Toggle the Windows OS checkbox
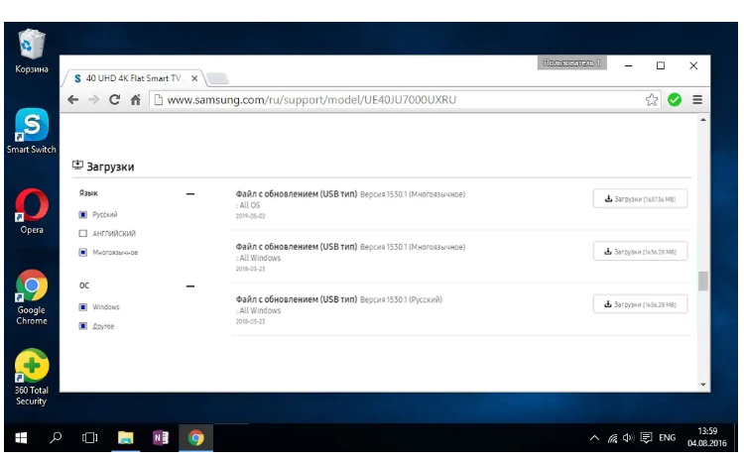This screenshot has height=459, width=744. point(83,307)
